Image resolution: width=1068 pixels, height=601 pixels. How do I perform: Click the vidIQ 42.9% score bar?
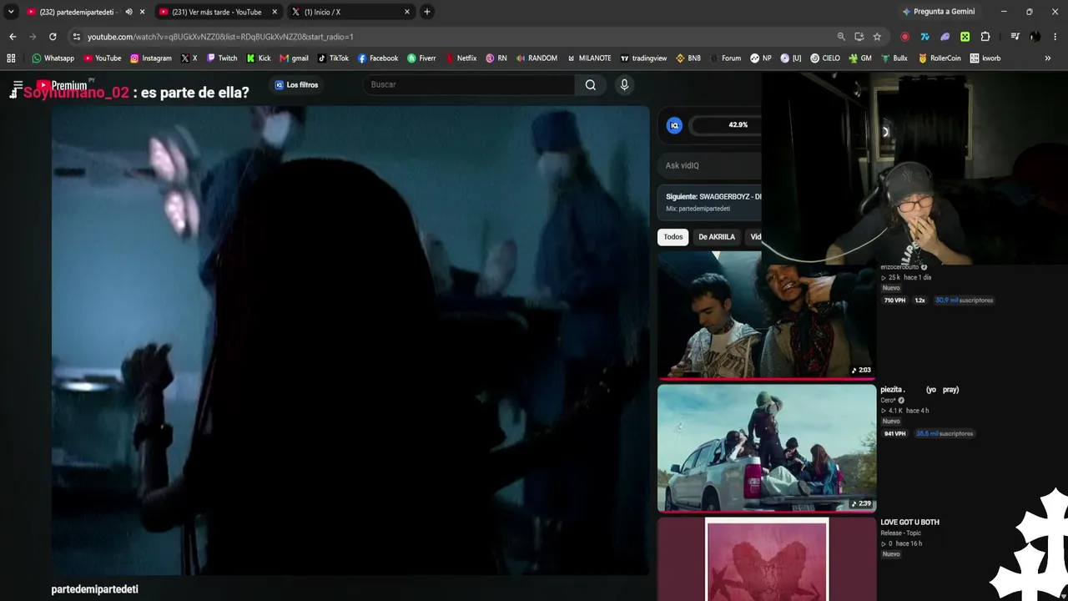726,125
